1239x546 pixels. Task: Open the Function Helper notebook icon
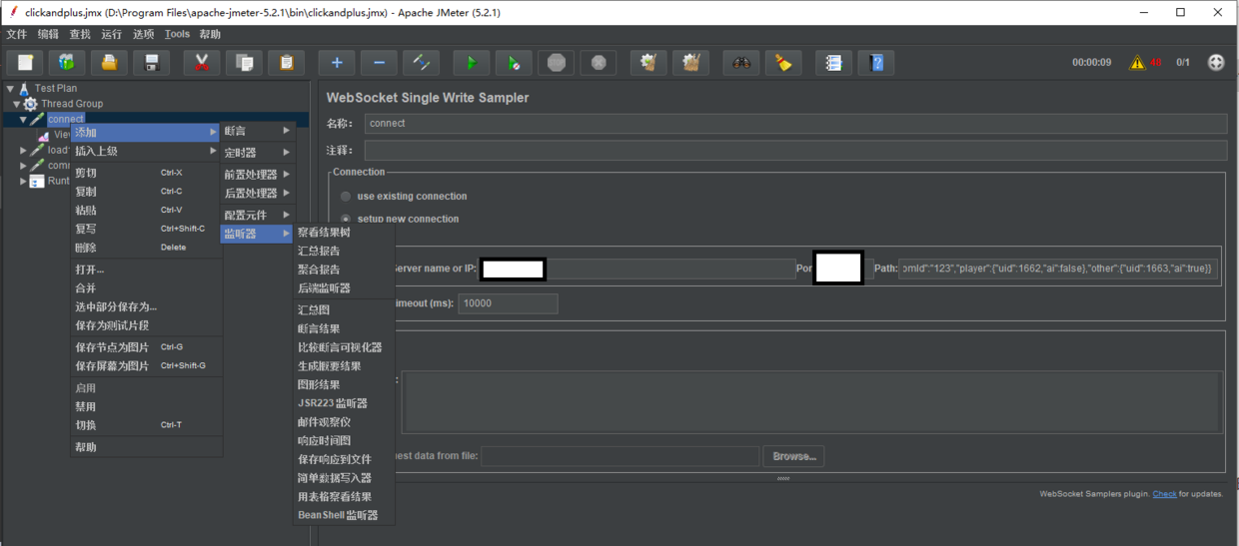click(833, 62)
